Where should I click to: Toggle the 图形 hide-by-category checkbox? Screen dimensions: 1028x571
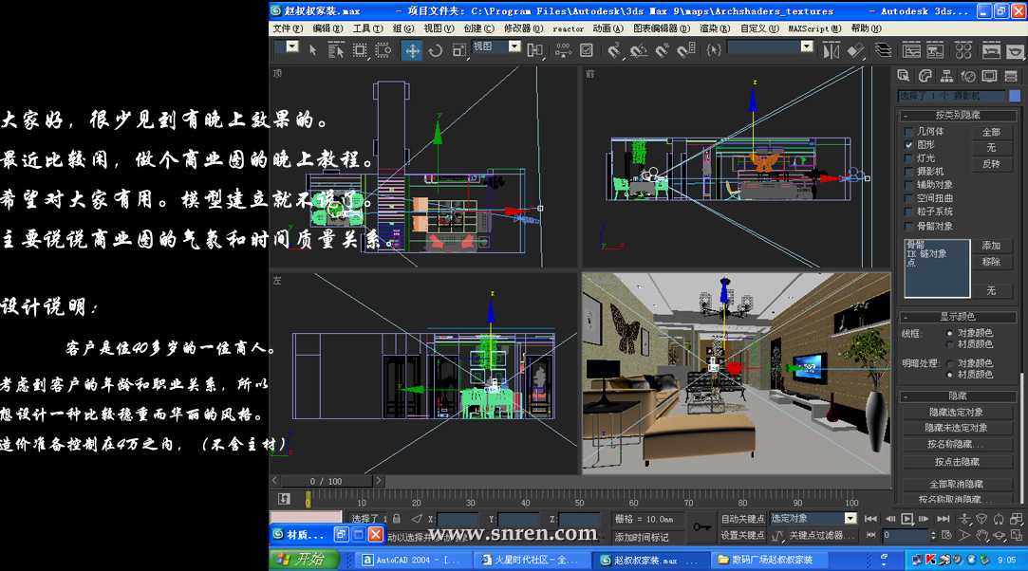(908, 145)
